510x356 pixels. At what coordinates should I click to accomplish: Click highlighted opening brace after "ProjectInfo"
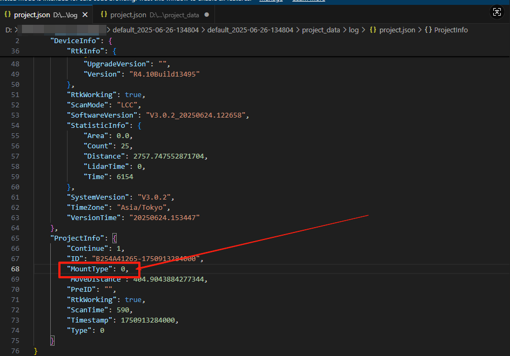pos(115,238)
